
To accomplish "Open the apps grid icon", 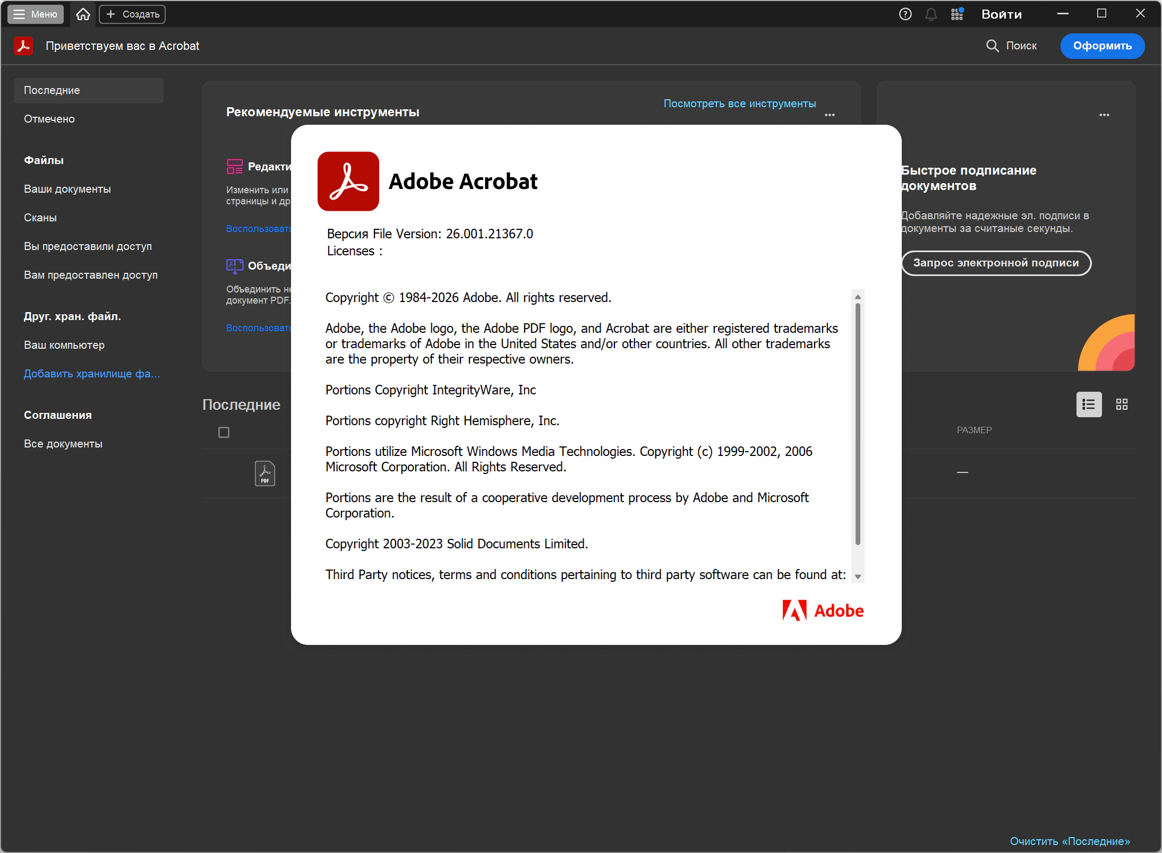I will click(x=957, y=14).
